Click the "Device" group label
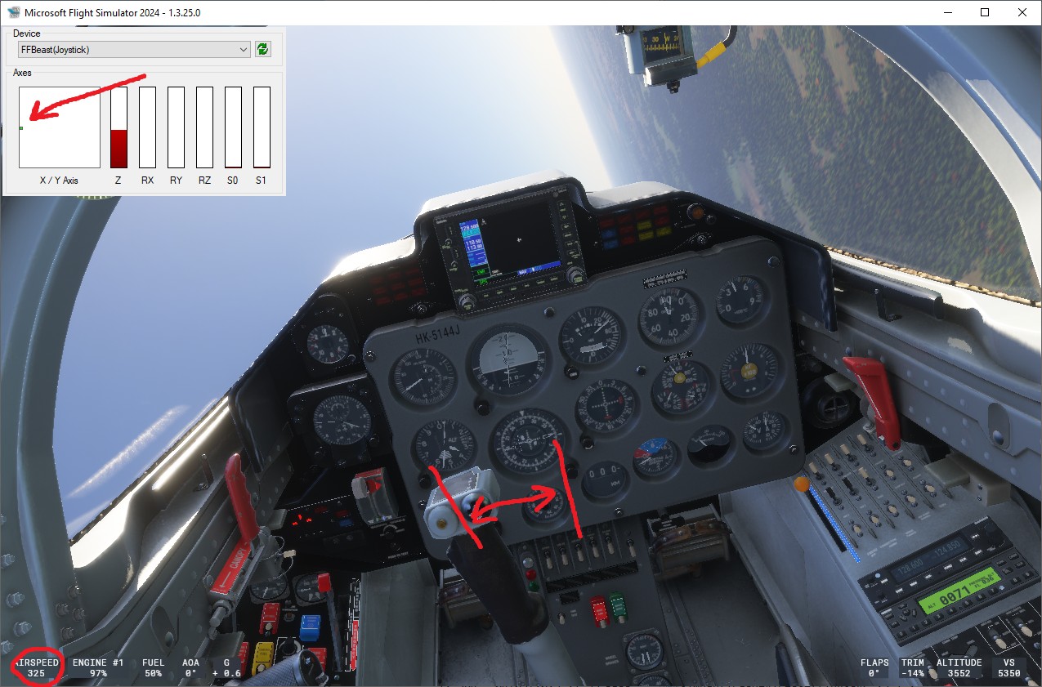Screen dimensions: 1042x687 tap(26, 33)
